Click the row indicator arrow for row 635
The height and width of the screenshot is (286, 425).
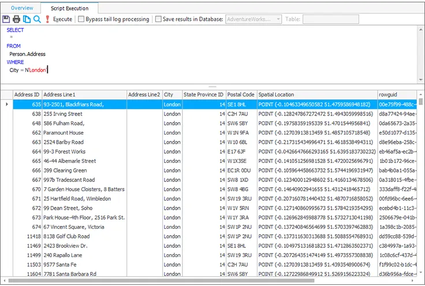pyautogui.click(x=7, y=105)
